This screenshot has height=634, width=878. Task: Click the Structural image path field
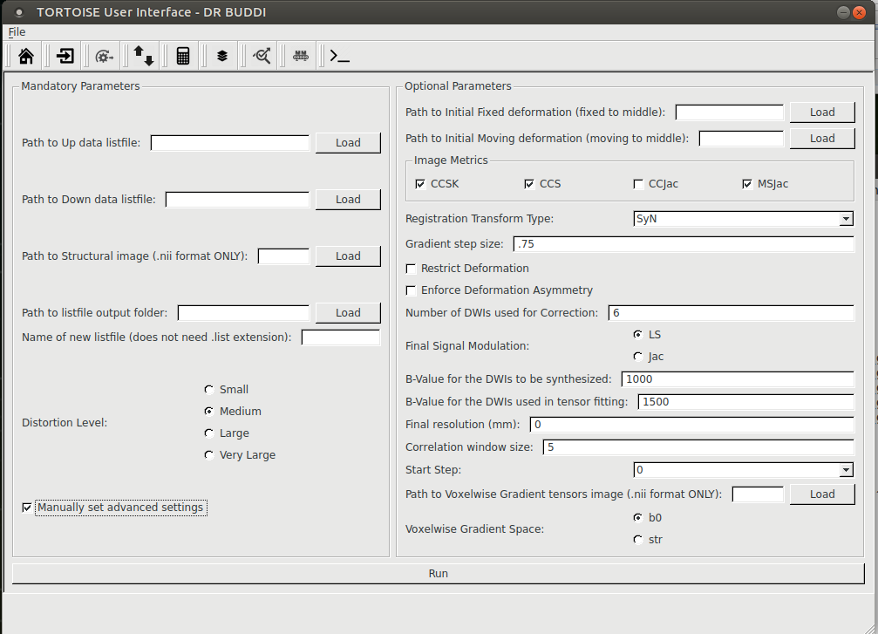(x=283, y=256)
